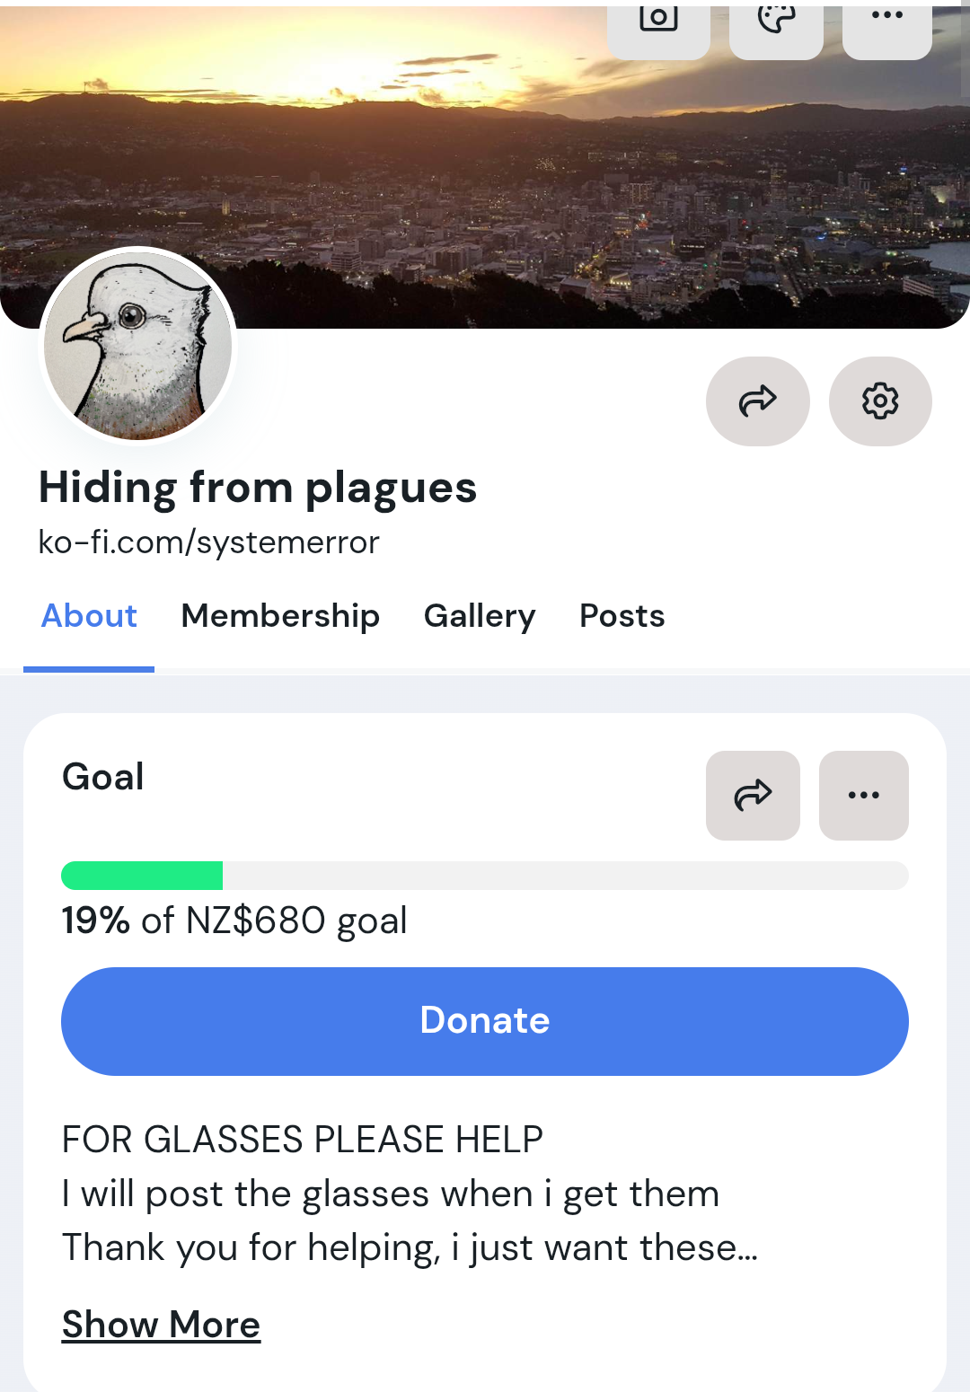Click the "19% of NZ$680 goal" text
The height and width of the screenshot is (1392, 970).
(234, 921)
